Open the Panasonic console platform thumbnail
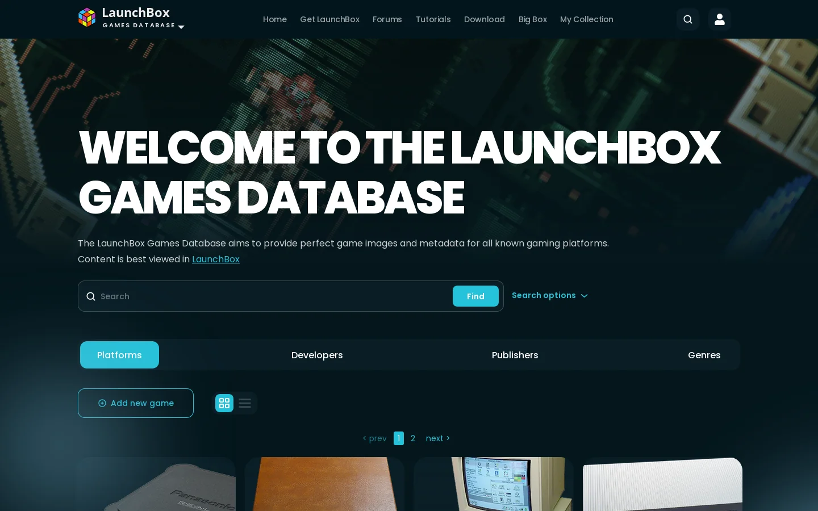Viewport: 818px width, 511px height. [157, 484]
